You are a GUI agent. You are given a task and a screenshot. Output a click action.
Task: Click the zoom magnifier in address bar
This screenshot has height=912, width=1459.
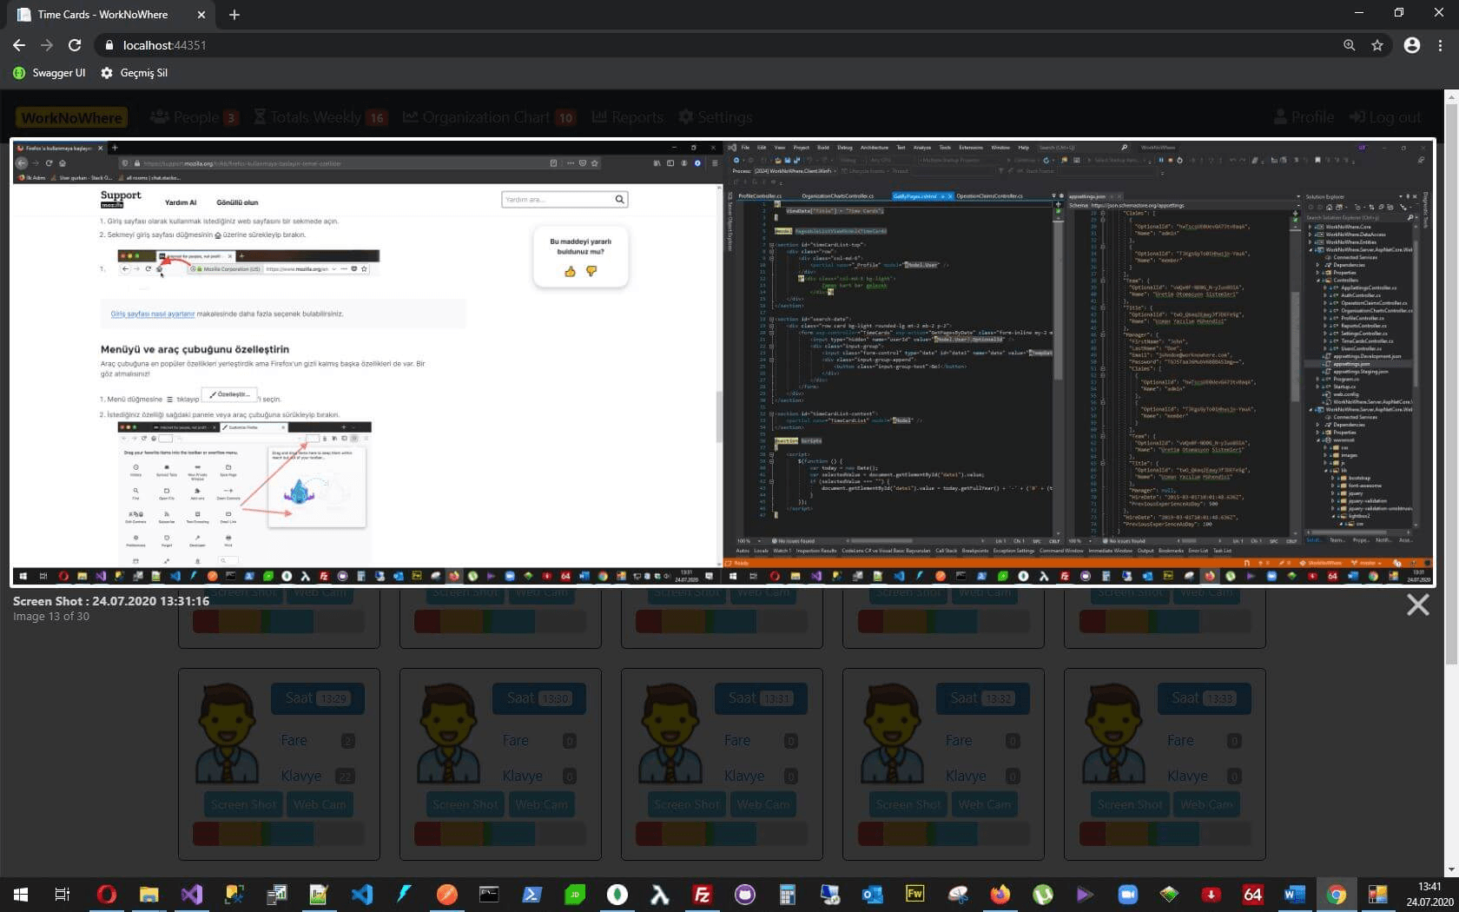pyautogui.click(x=1349, y=45)
